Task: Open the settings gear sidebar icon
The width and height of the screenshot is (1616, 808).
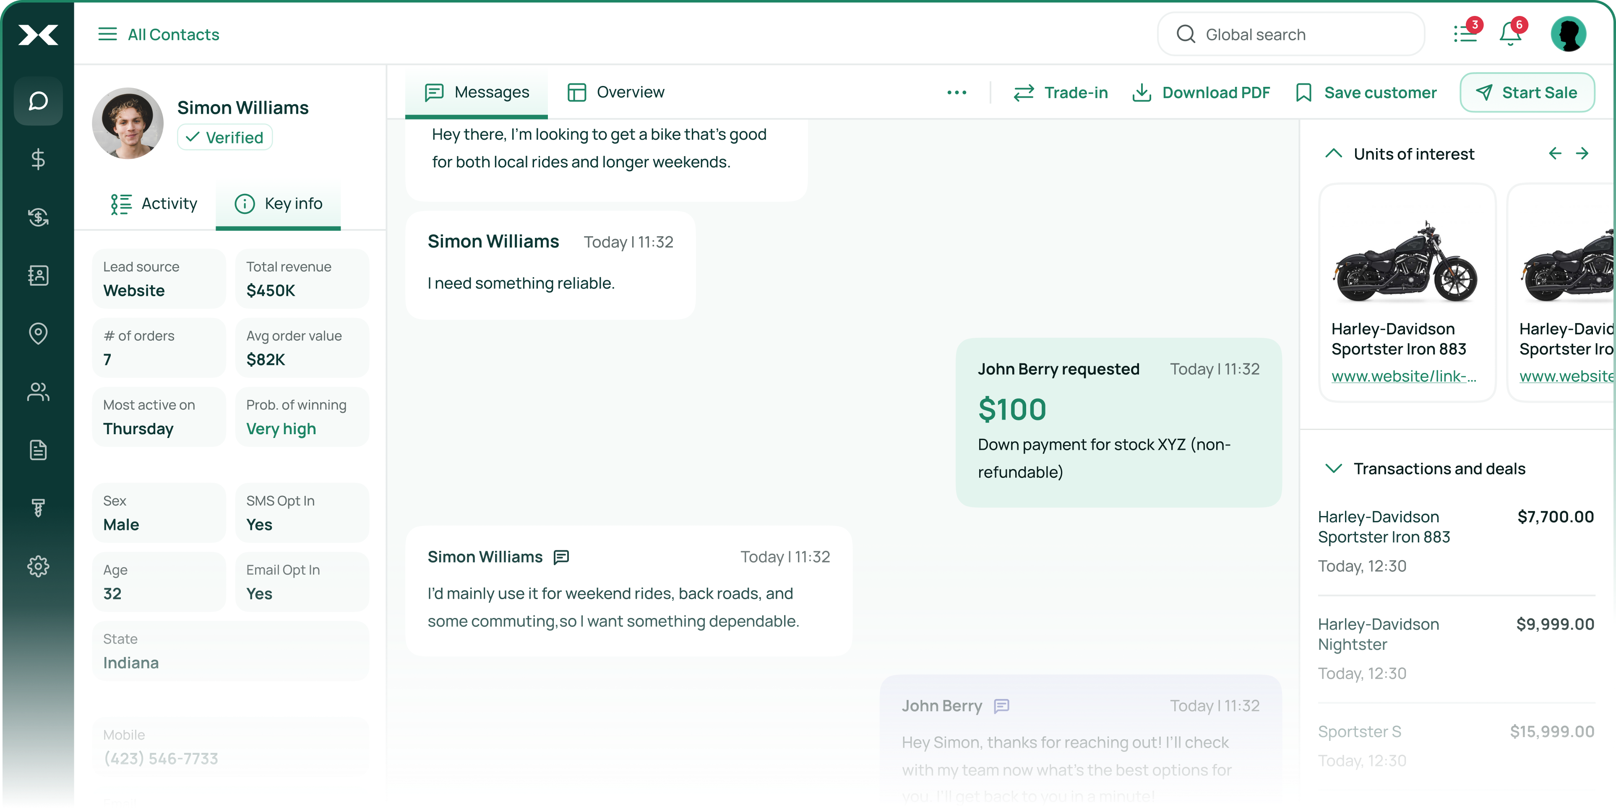Action: coord(38,566)
